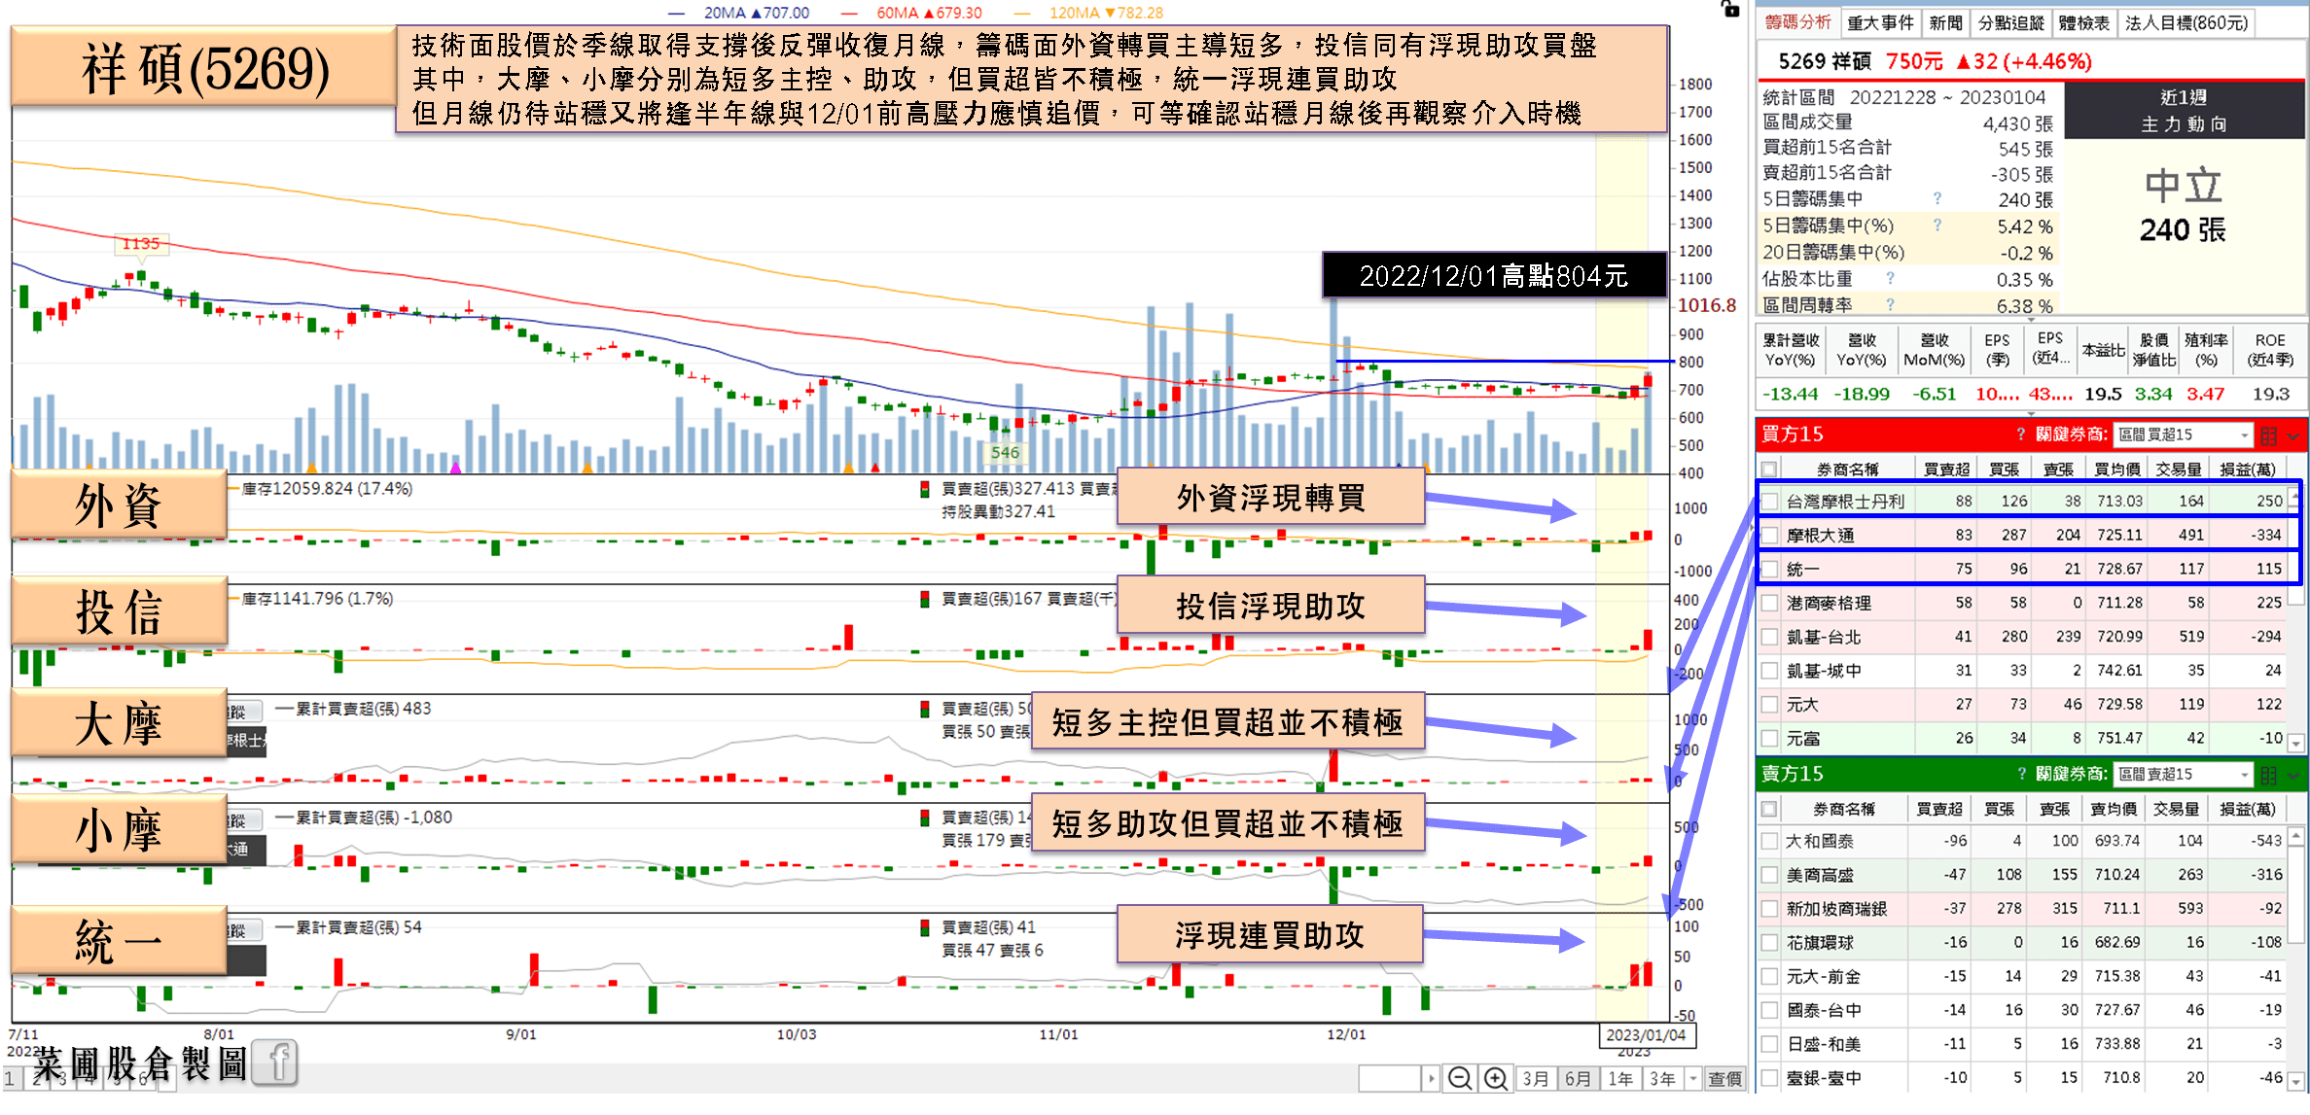
Task: Tick the checkbox for 元富
Action: tap(1770, 739)
